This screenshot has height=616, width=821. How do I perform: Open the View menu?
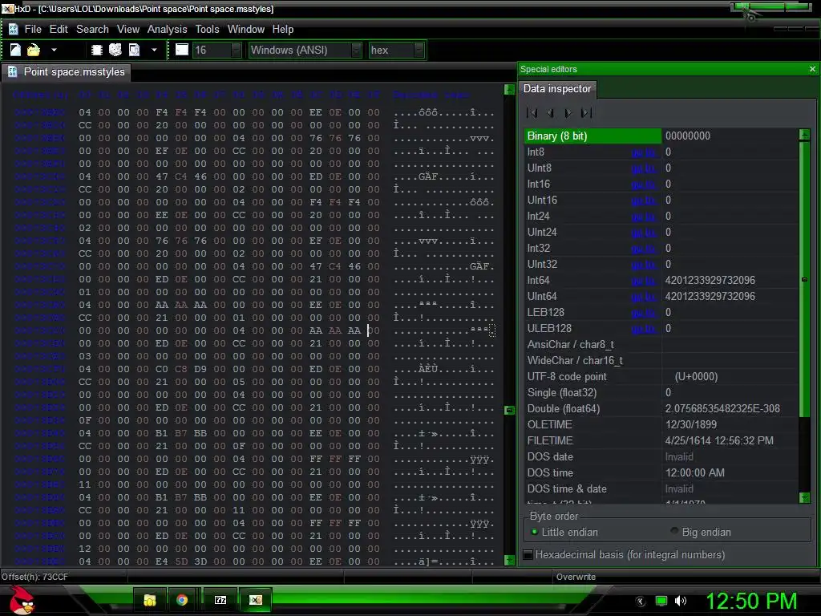click(128, 30)
